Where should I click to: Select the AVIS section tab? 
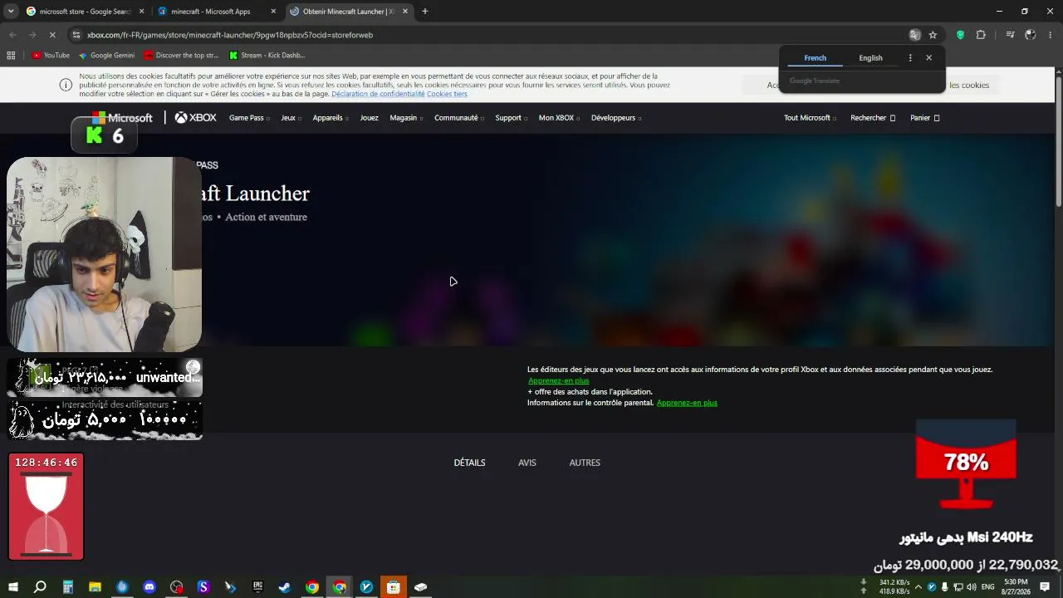527,463
